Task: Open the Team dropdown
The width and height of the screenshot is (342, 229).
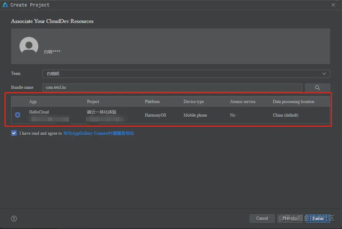Action: [186, 74]
